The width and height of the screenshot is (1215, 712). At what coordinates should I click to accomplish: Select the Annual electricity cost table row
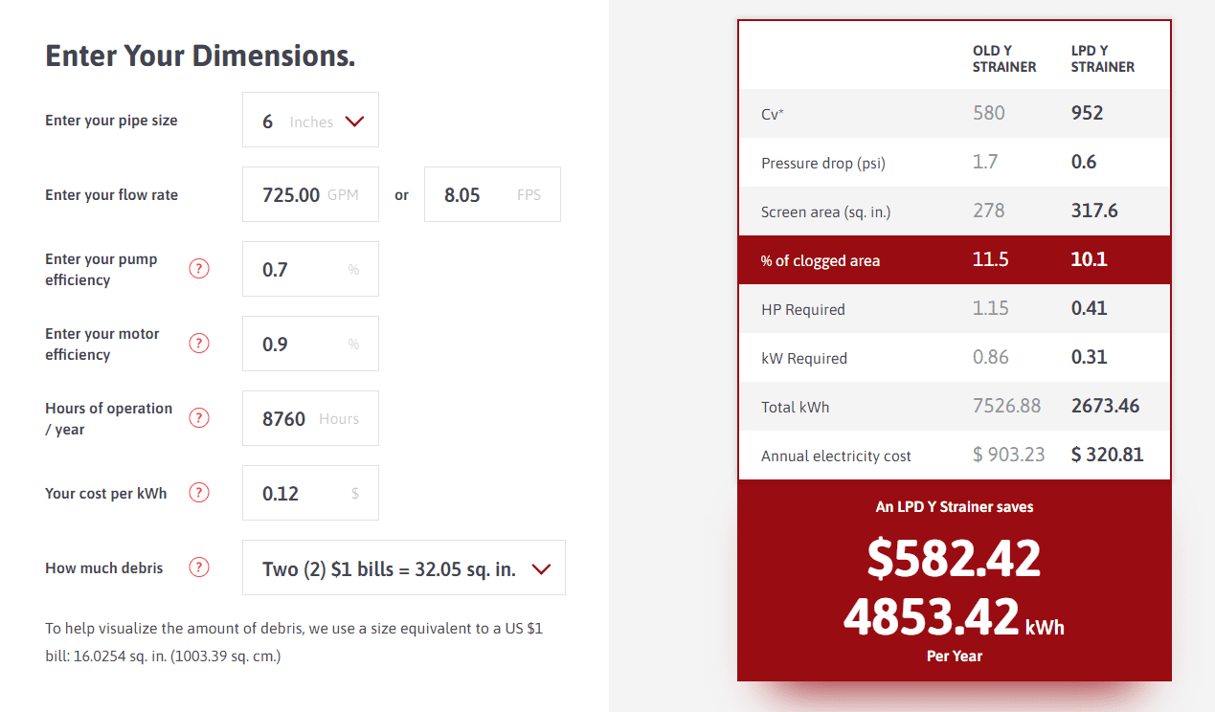tap(955, 456)
